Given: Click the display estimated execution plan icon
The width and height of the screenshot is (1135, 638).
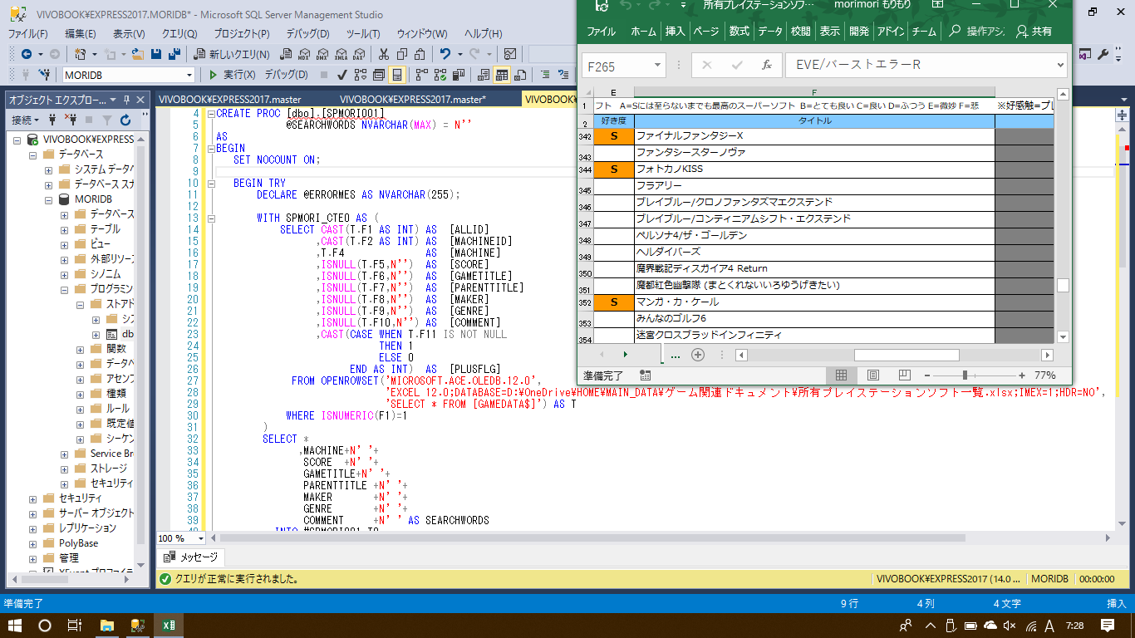Looking at the screenshot, I should (361, 75).
